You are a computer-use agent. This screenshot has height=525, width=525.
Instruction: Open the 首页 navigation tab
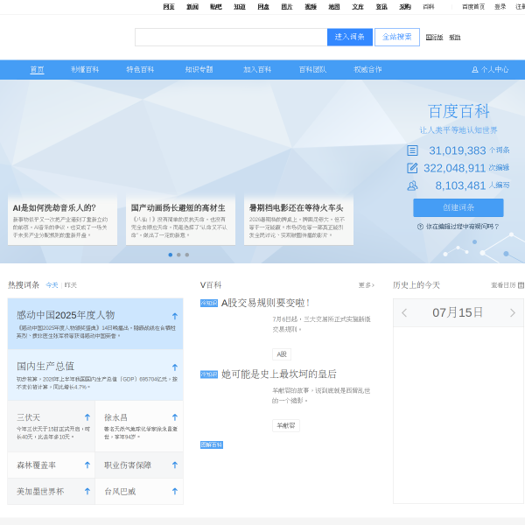tap(37, 70)
